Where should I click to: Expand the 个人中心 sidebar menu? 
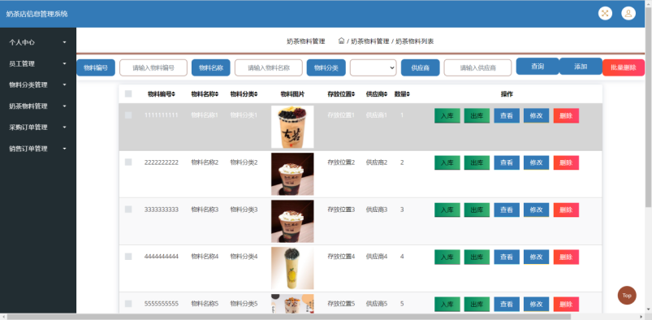38,42
